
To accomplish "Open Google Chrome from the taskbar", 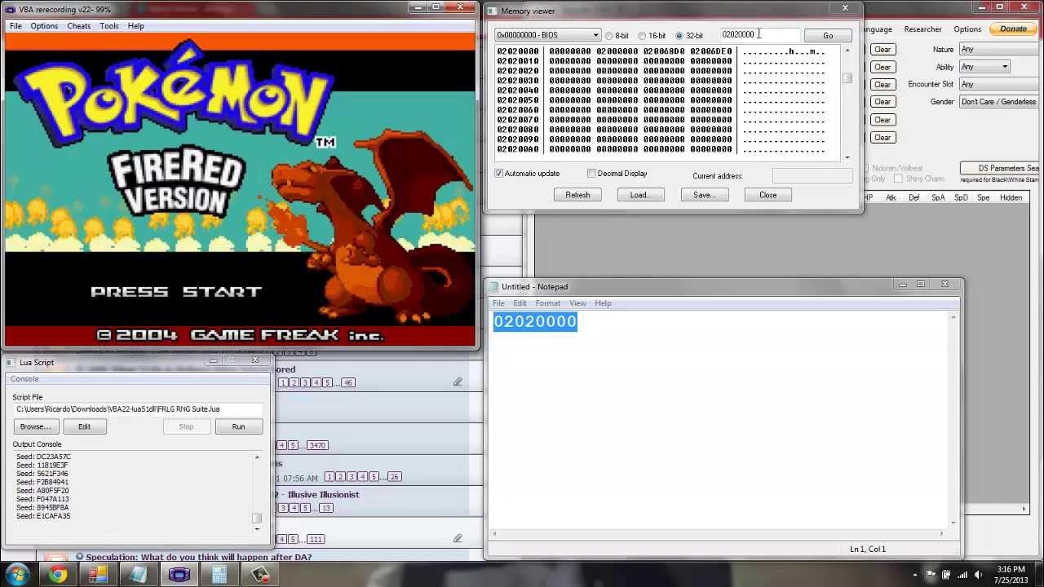I will pos(57,574).
